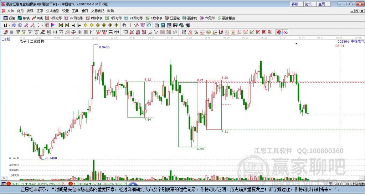
Task: Toggle the highlighted teal line toolbar button
Action: (x=149, y=25)
